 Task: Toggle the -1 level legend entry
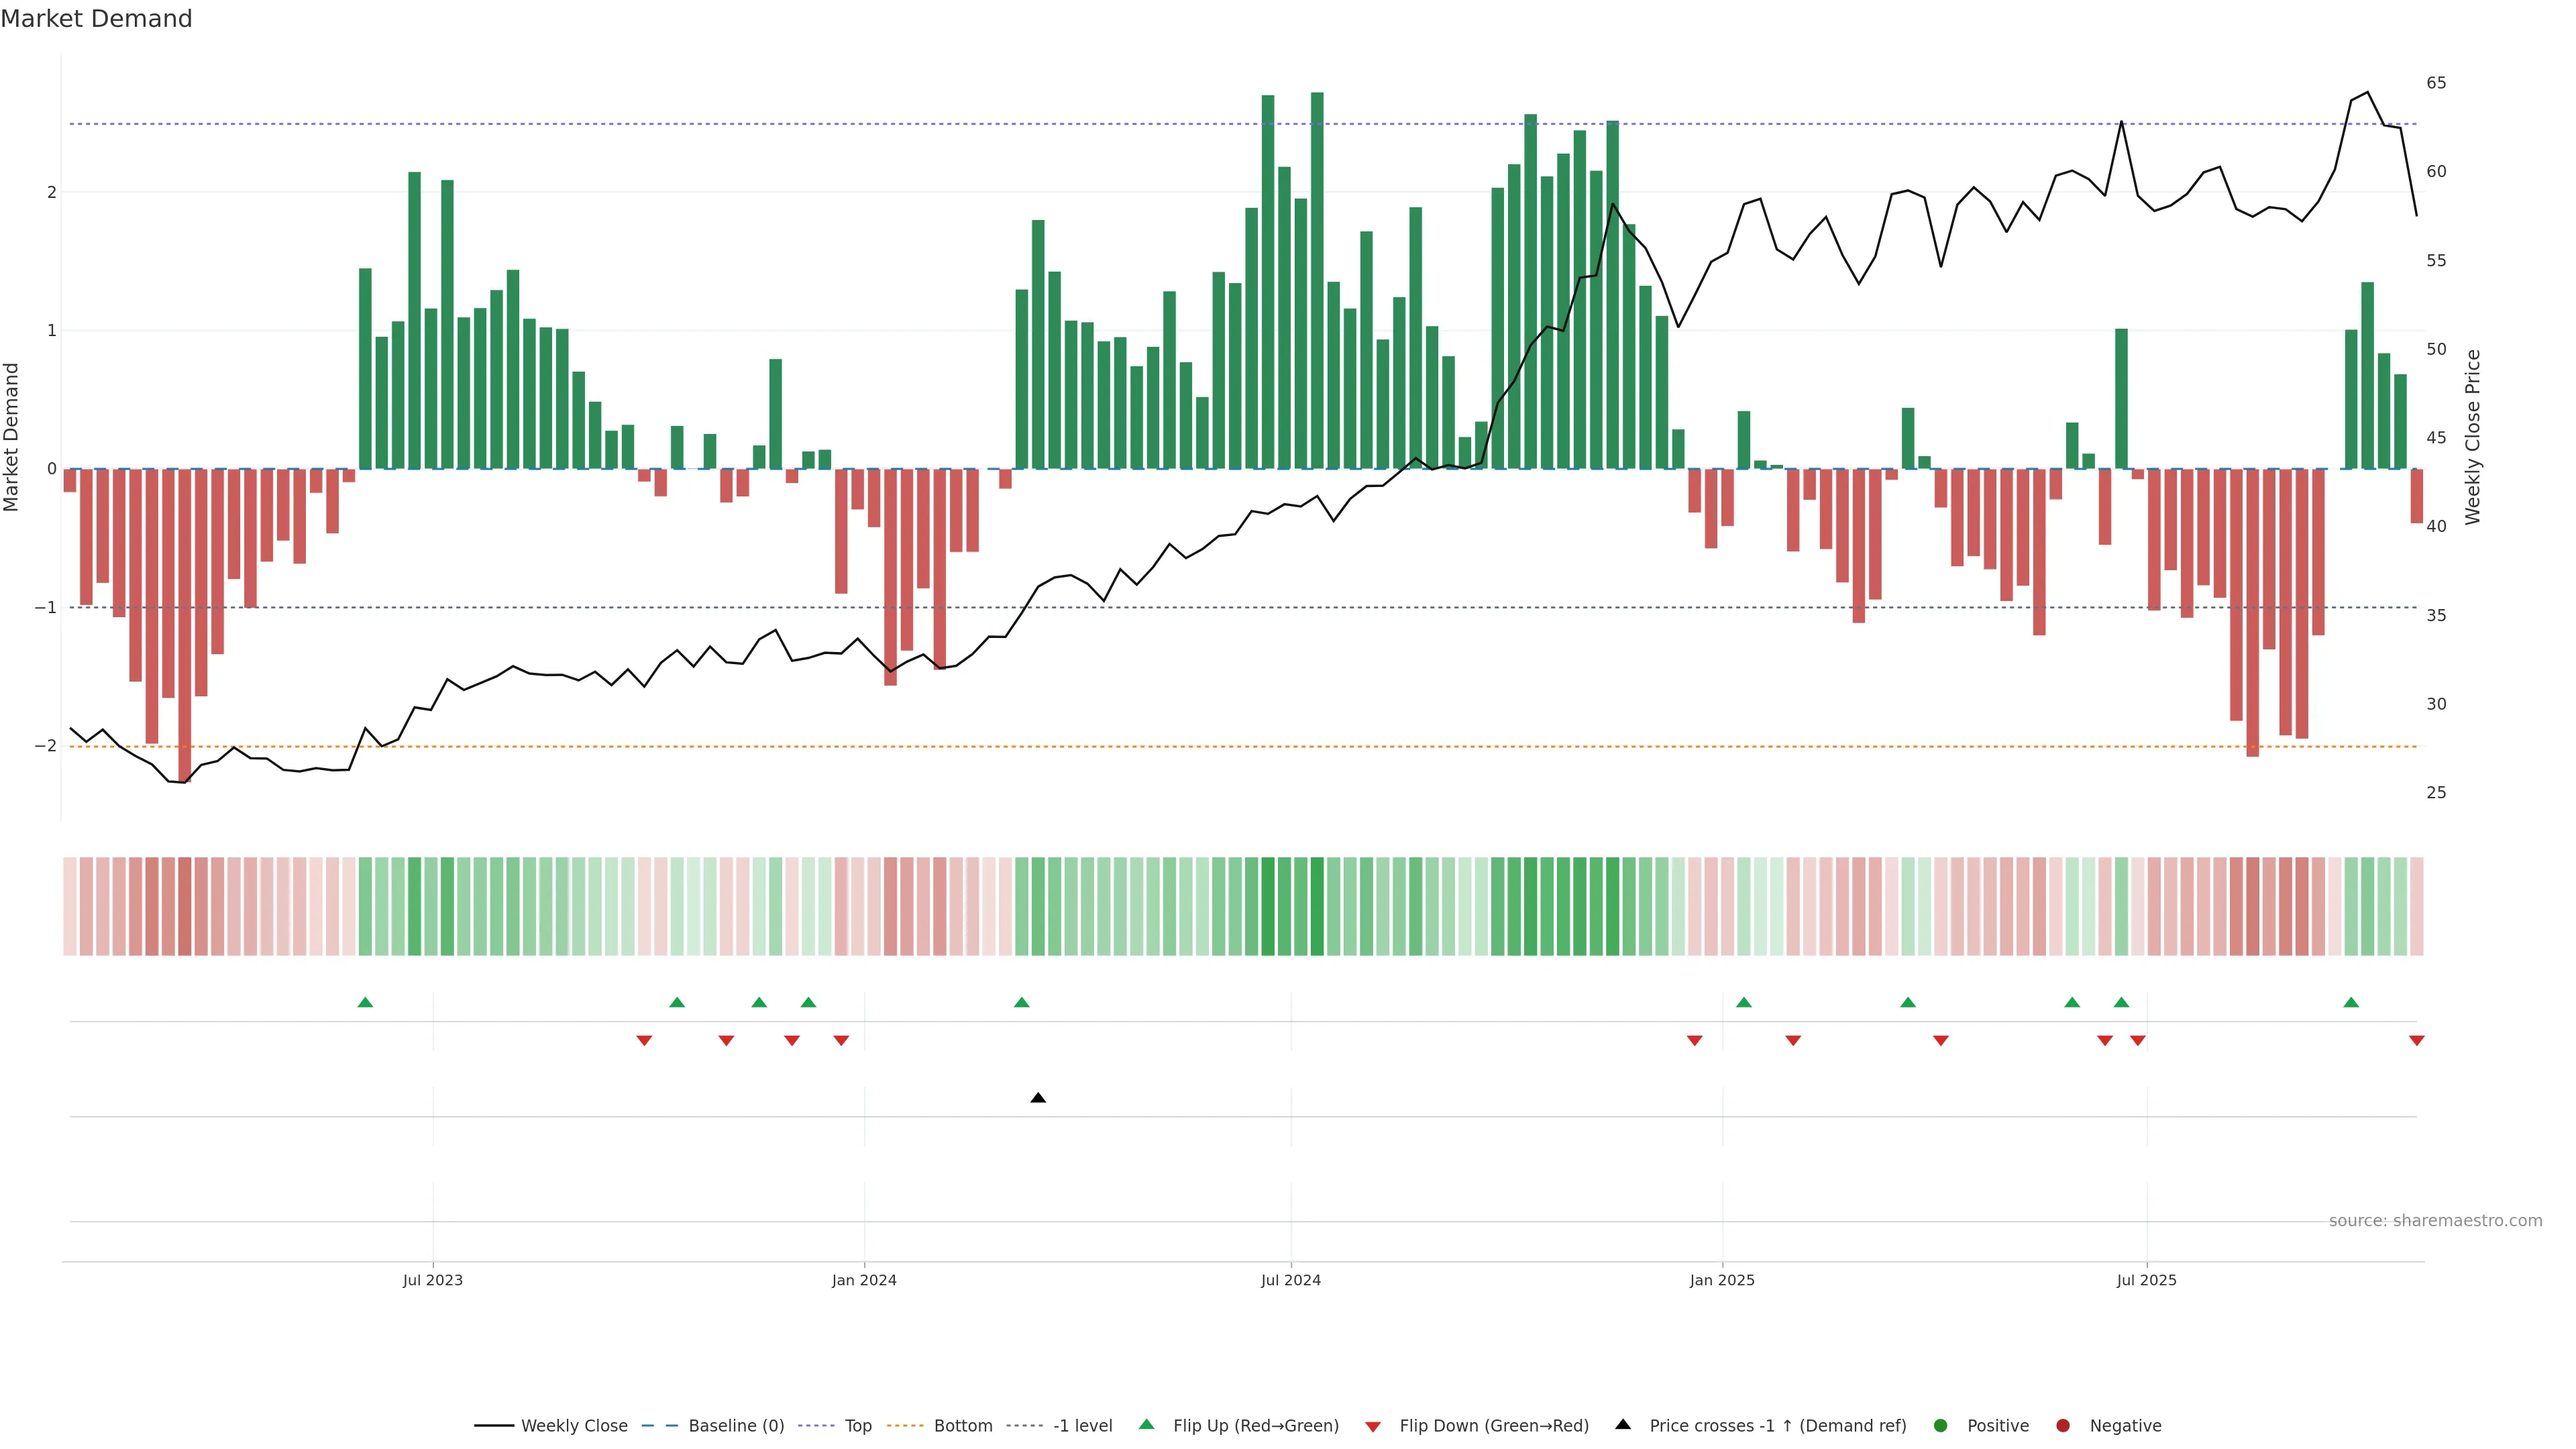1082,1425
